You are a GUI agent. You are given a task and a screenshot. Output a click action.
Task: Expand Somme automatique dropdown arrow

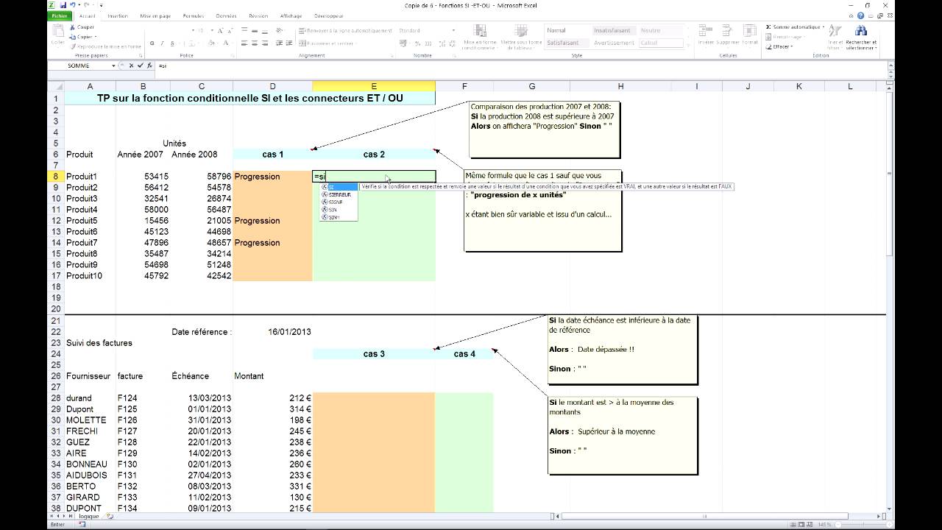tap(822, 27)
